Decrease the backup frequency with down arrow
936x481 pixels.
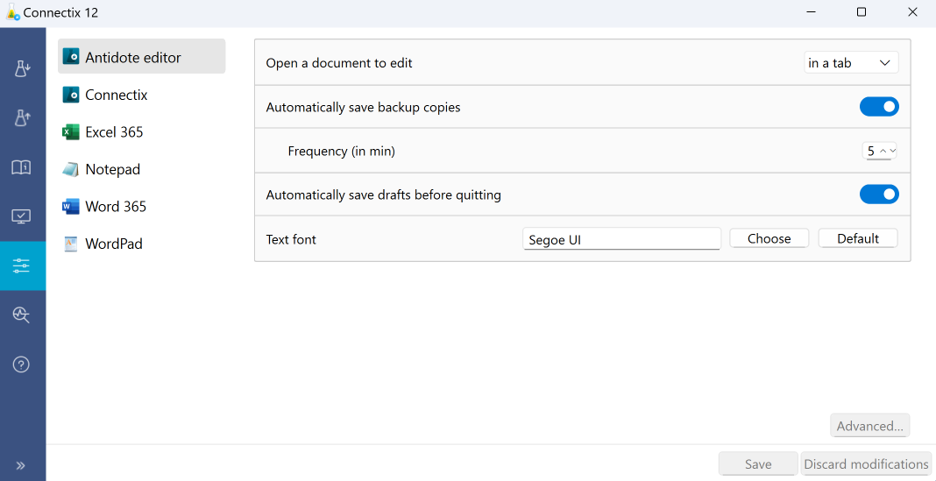coord(893,151)
